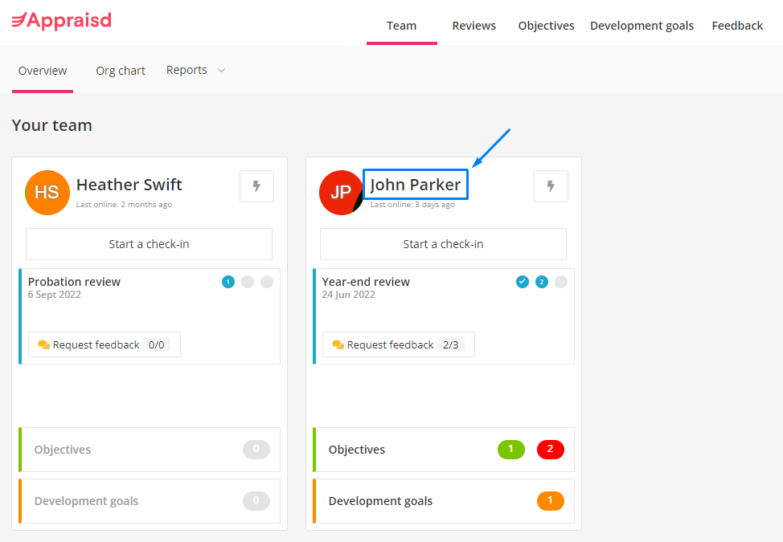Open the Feedback tab

tap(737, 26)
